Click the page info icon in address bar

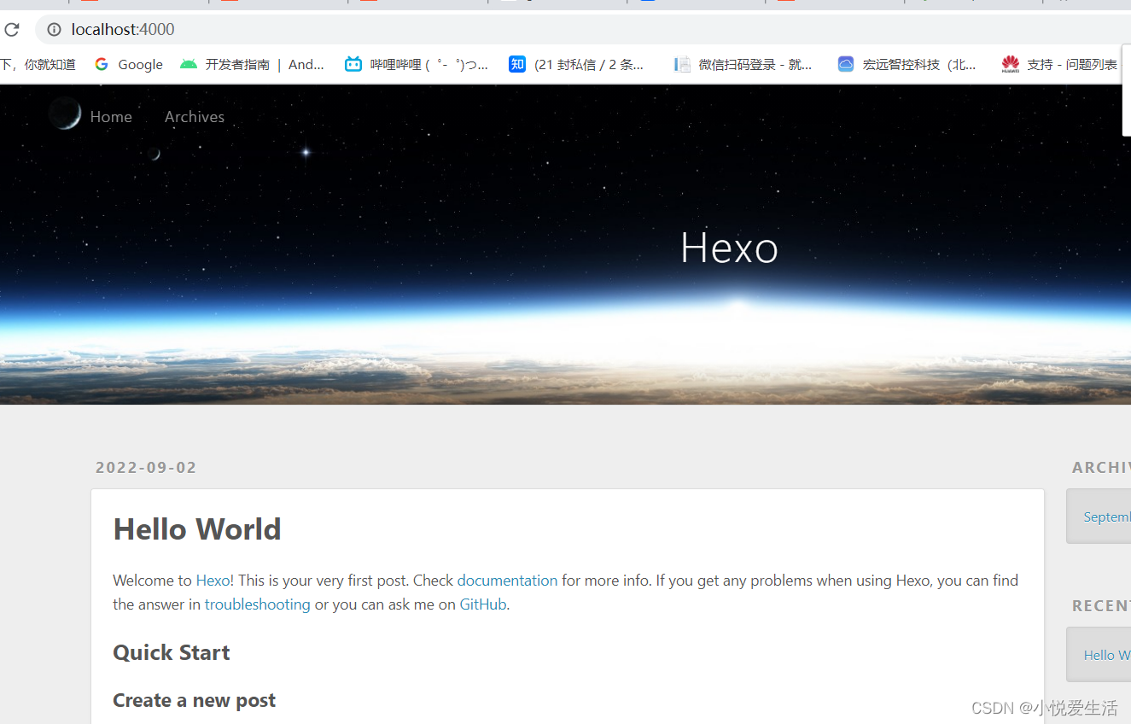click(x=54, y=29)
